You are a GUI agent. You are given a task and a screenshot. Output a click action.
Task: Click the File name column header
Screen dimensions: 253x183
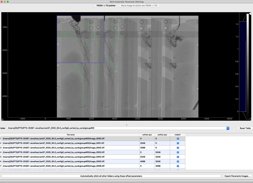(71, 135)
